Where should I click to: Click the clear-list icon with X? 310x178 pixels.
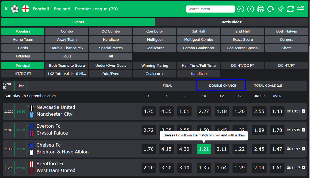pos(301,9)
